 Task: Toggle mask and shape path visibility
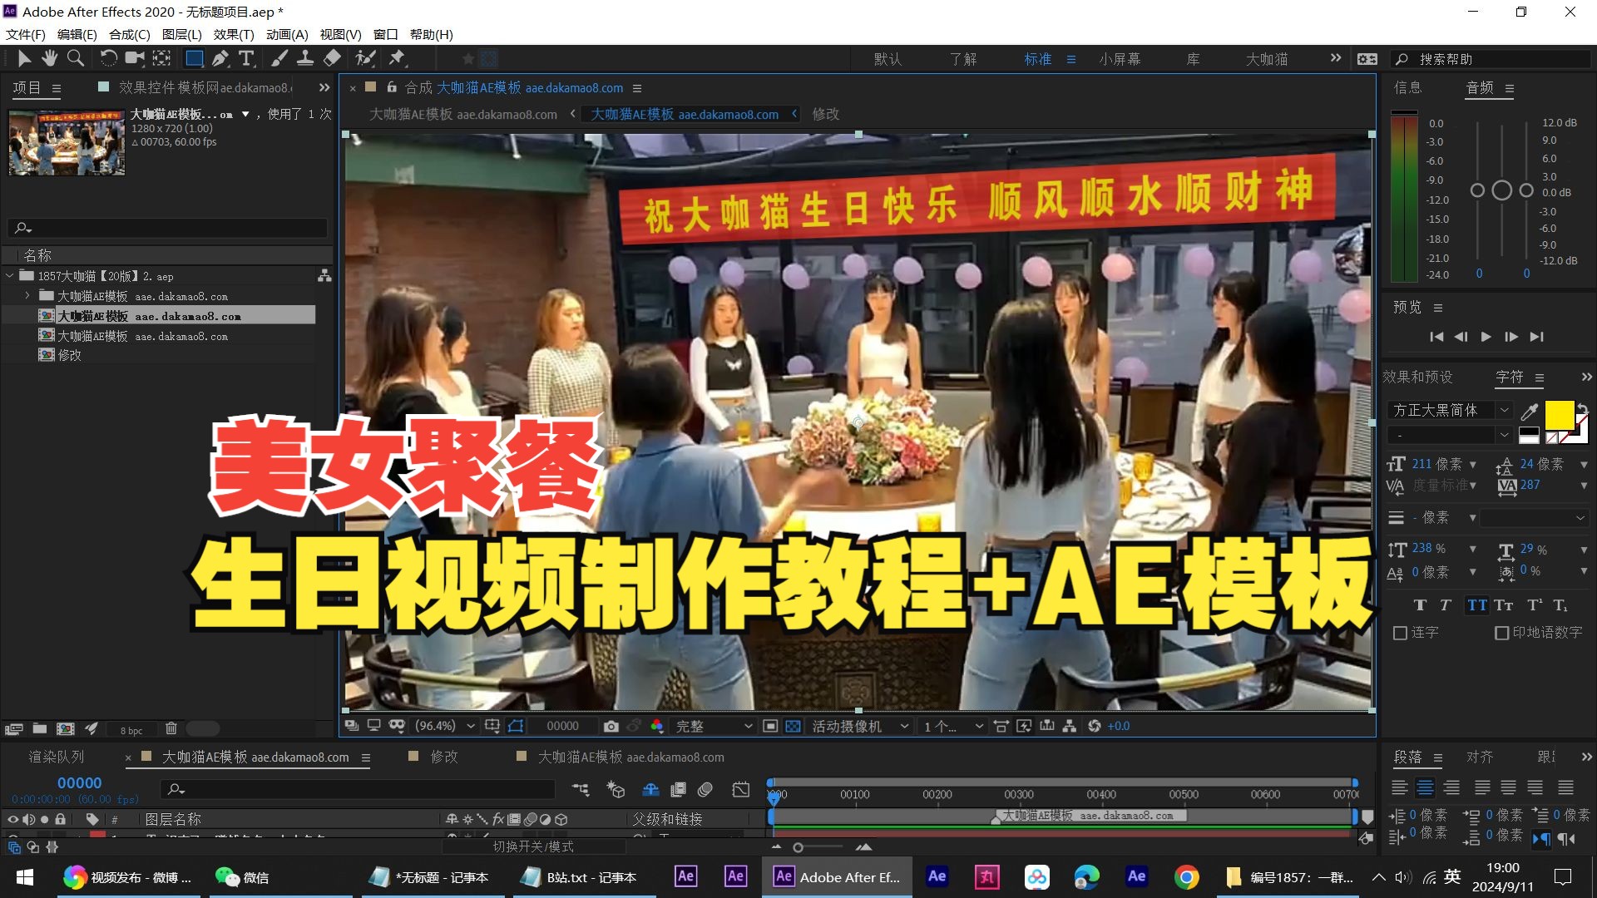click(x=516, y=726)
